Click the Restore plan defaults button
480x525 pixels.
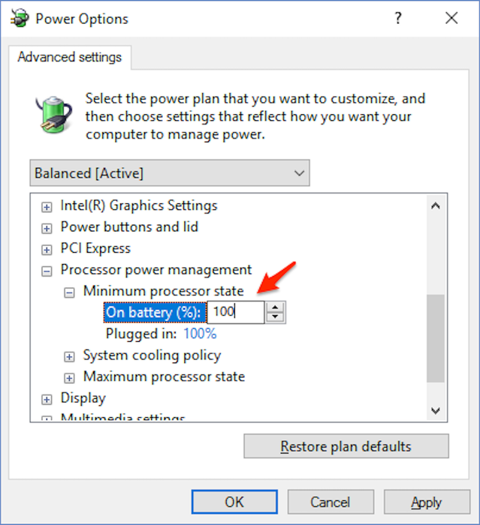(x=346, y=446)
